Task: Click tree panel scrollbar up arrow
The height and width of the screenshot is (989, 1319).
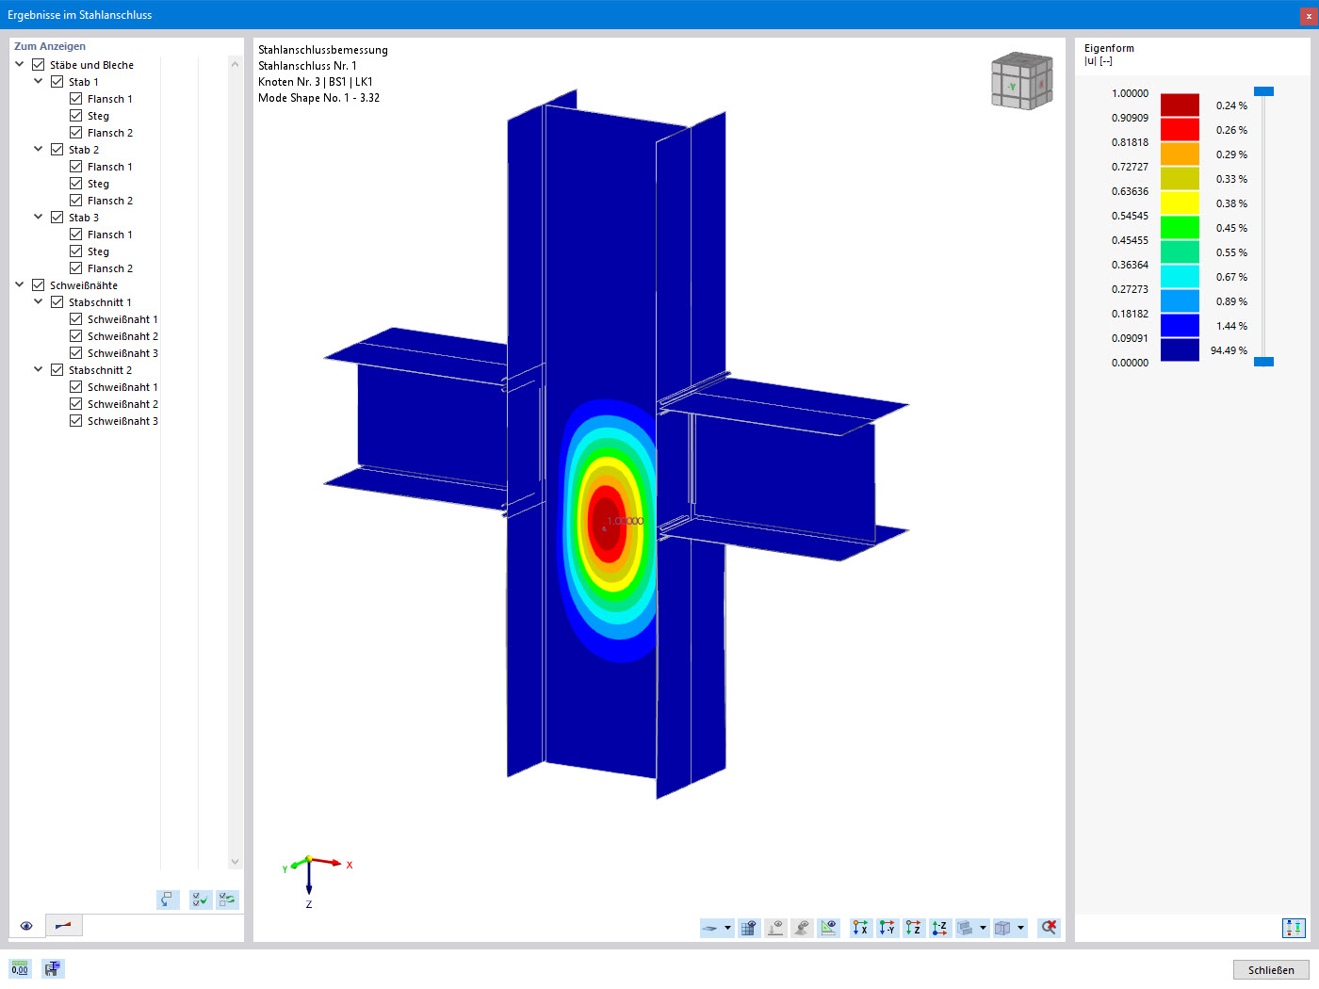Action: pos(235,64)
